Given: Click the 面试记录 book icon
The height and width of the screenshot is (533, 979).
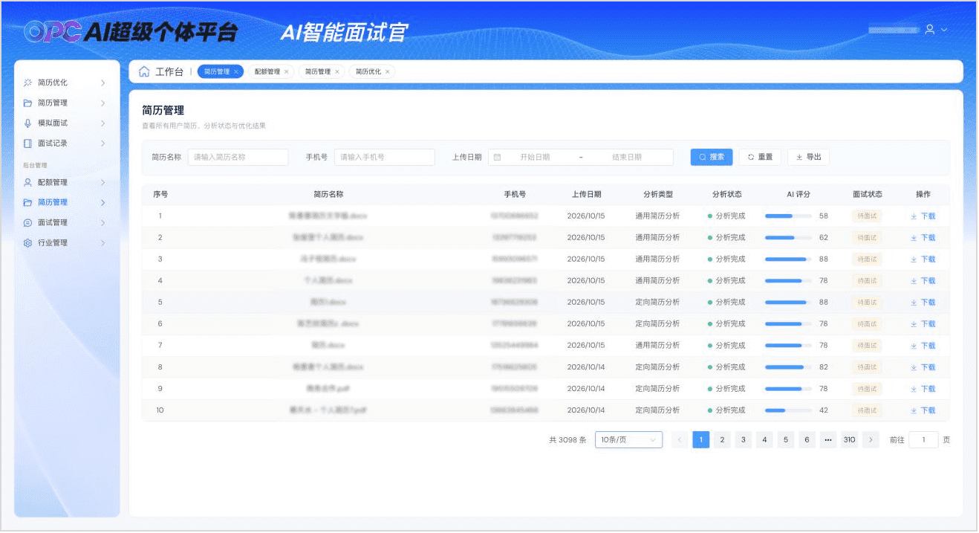Looking at the screenshot, I should [x=27, y=143].
